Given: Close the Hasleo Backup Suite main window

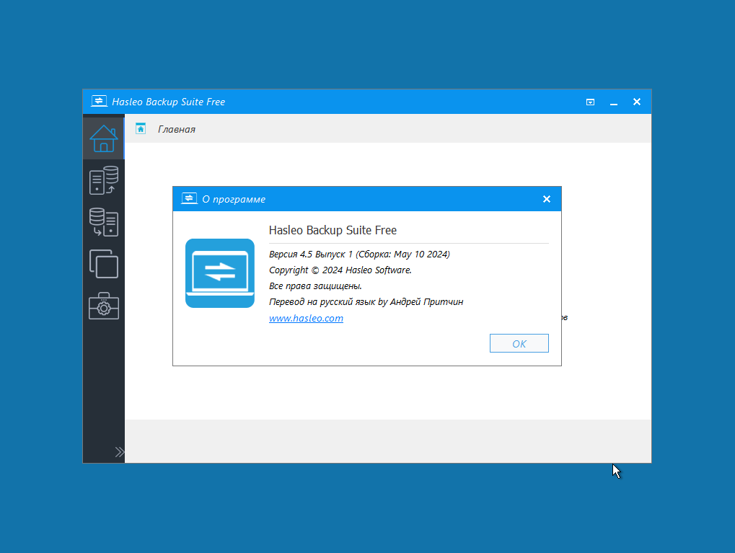Looking at the screenshot, I should click(637, 102).
